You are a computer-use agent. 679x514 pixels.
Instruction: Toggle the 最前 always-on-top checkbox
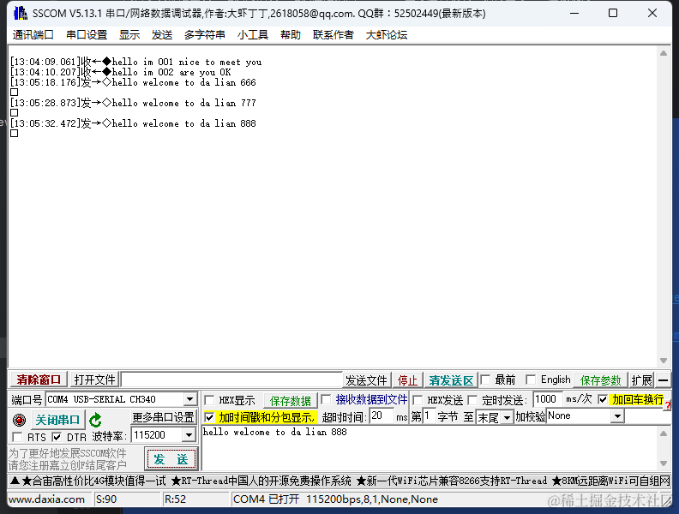tap(485, 380)
